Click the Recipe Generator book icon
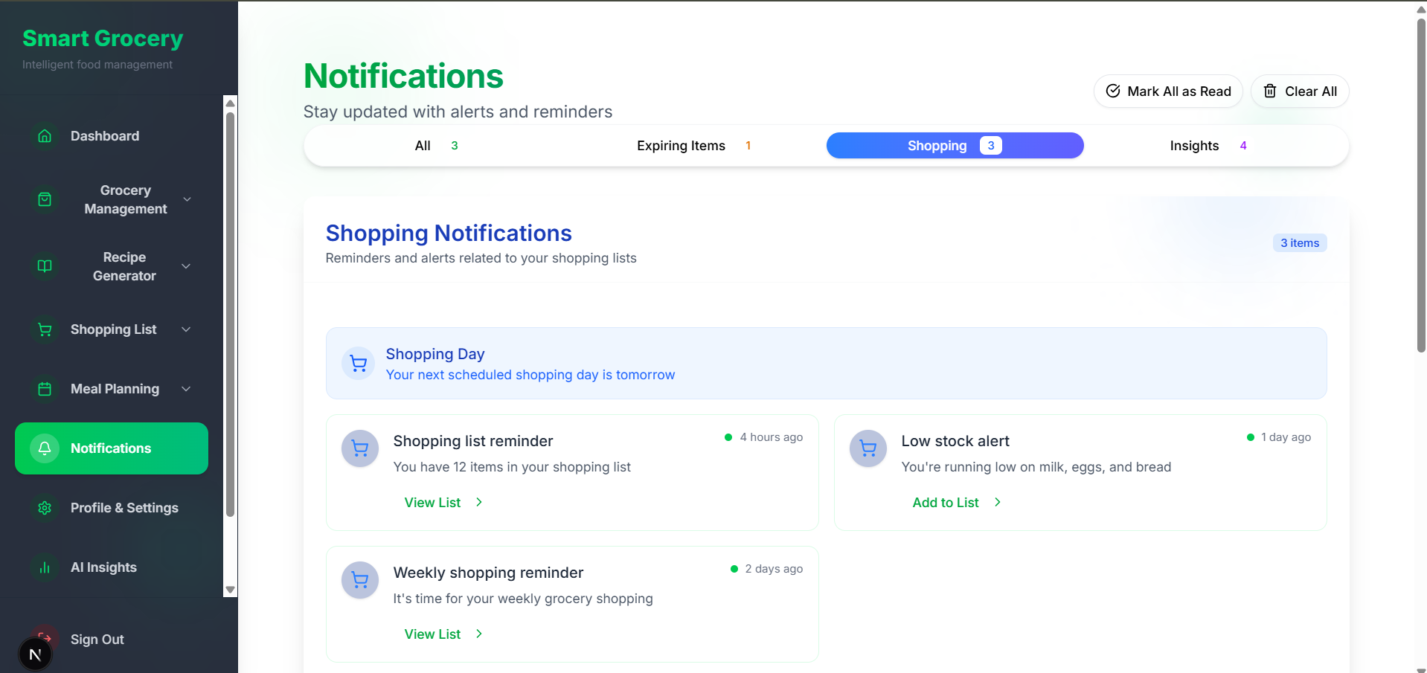The image size is (1427, 673). [x=45, y=266]
